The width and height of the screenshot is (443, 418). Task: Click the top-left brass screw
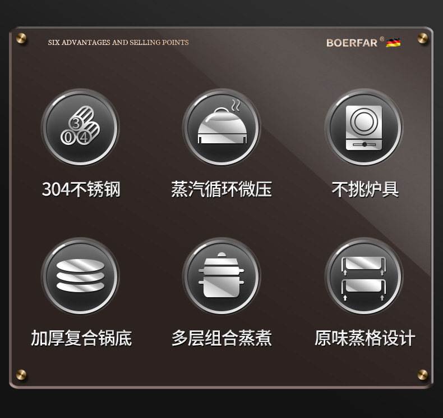(x=21, y=38)
